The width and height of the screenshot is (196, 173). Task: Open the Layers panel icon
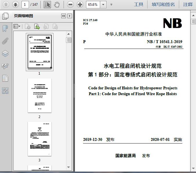[5, 54]
